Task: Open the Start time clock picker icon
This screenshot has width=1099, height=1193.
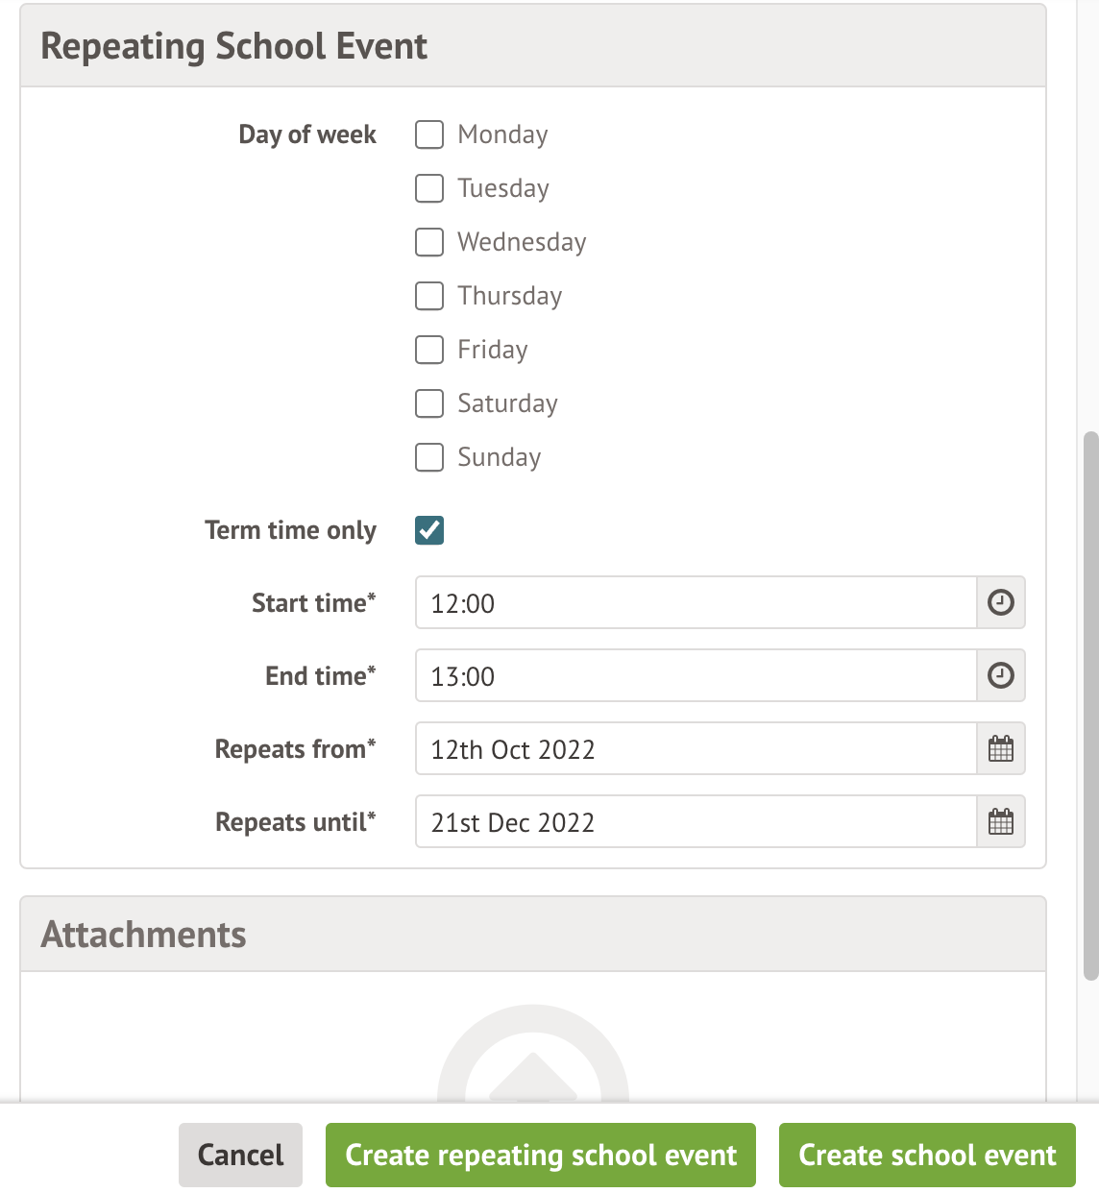Action: pos(1001,603)
